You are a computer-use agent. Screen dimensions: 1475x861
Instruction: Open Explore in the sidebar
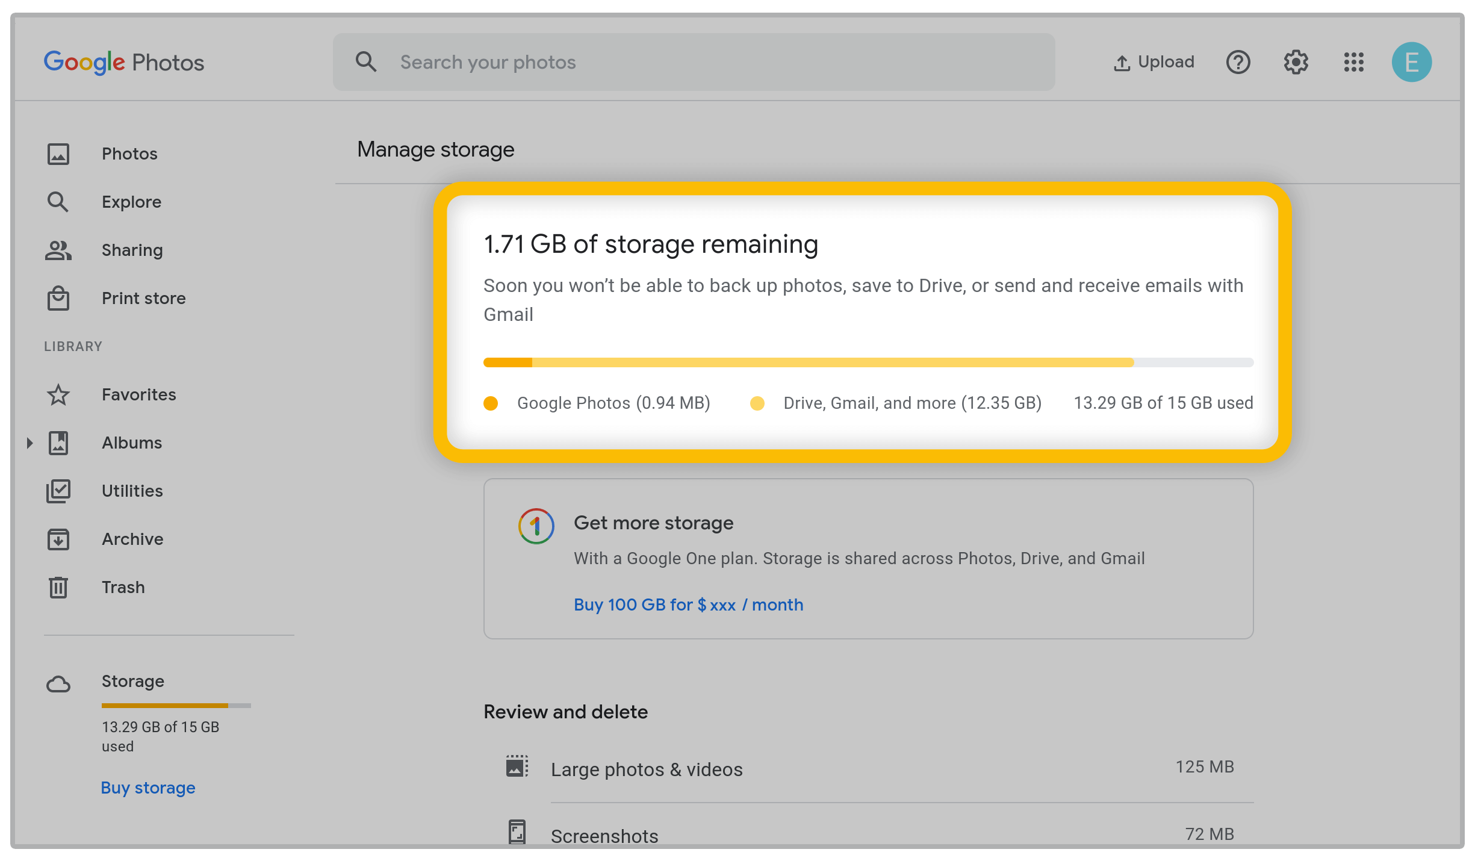pos(131,202)
